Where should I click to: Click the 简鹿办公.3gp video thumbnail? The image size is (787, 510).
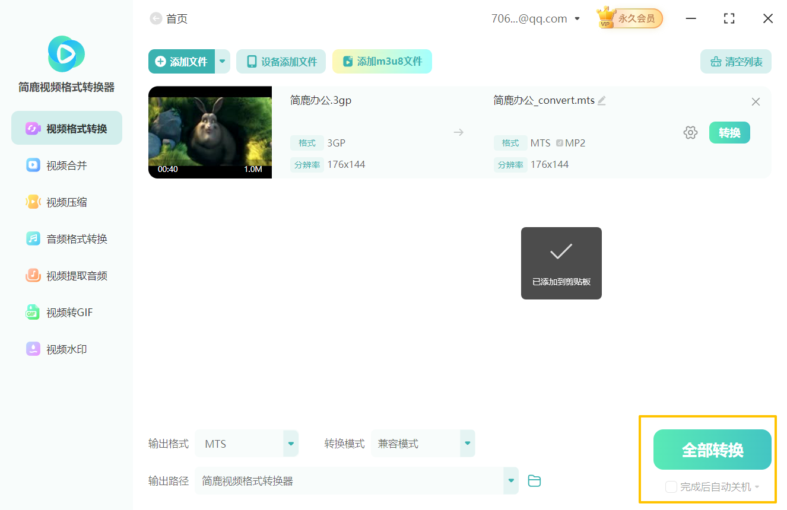click(x=210, y=132)
